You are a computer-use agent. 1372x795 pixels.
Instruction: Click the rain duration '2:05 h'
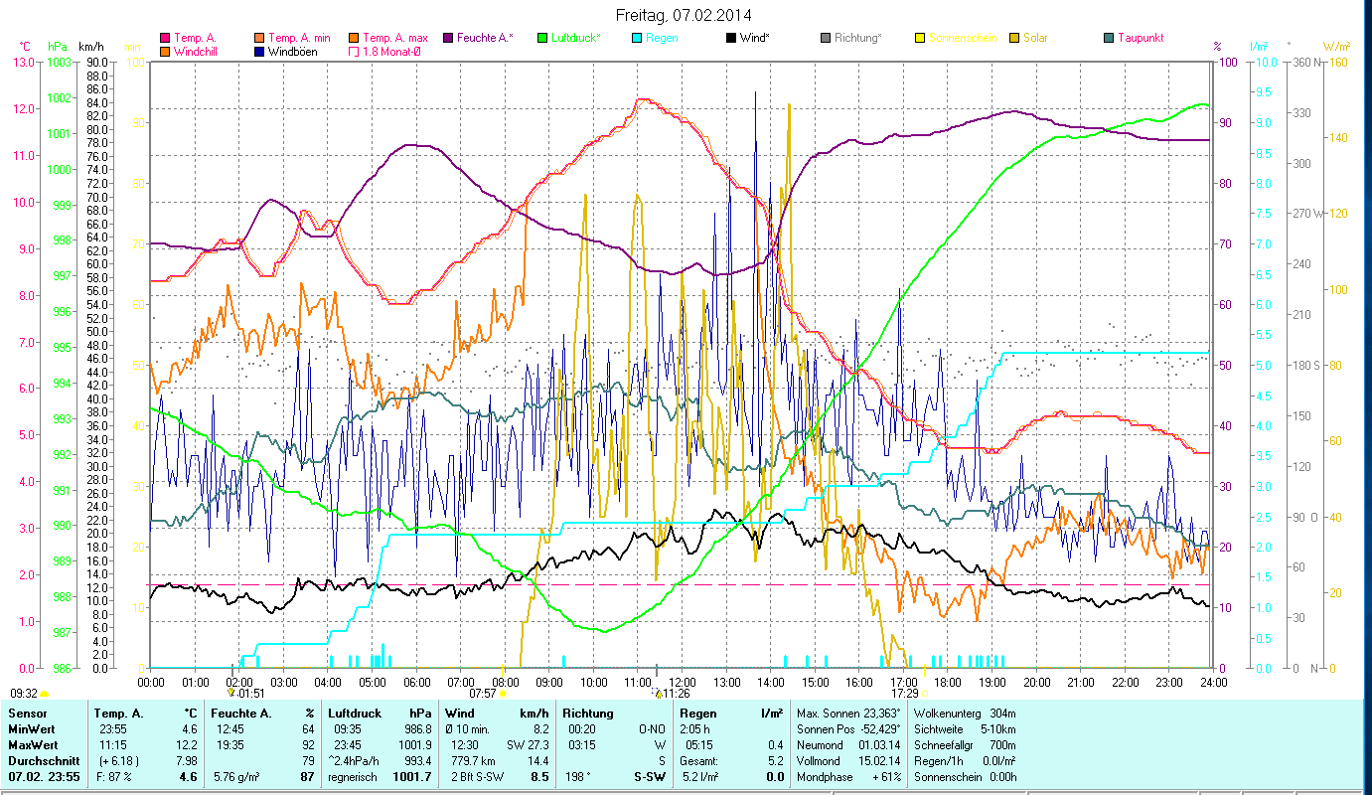click(695, 729)
